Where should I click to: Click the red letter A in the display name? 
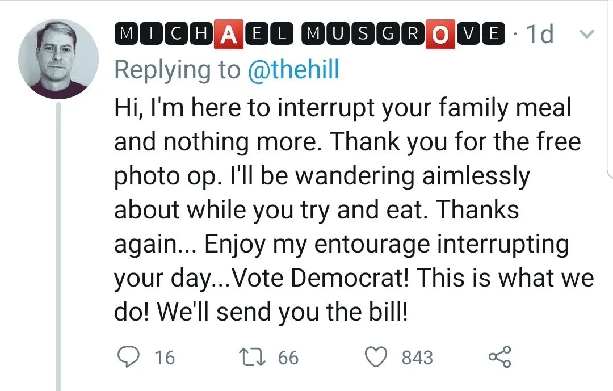point(228,35)
